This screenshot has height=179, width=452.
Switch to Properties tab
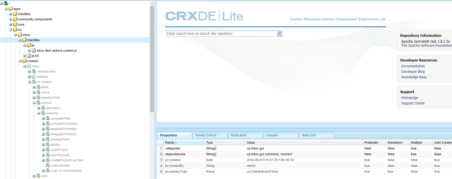[175, 135]
